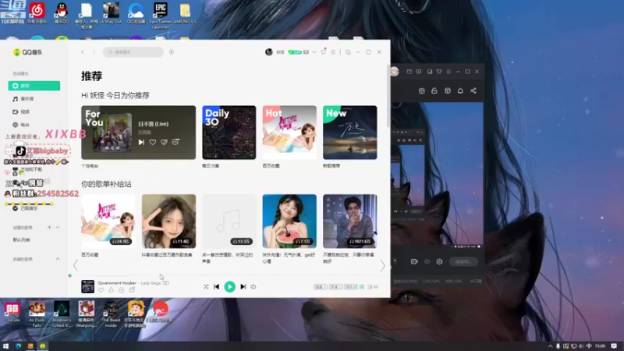
Task: Open the user avatar profile in QQ Music
Action: coord(269,52)
